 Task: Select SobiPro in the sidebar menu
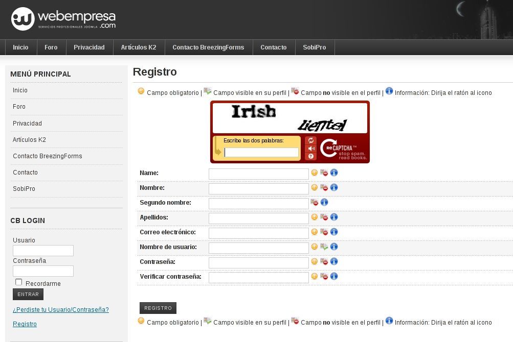point(66,189)
